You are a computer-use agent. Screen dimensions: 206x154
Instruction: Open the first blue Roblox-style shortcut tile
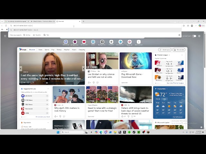tap(66, 42)
